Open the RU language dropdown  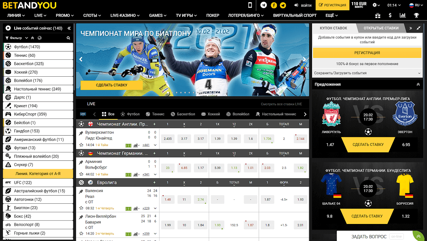point(415,5)
